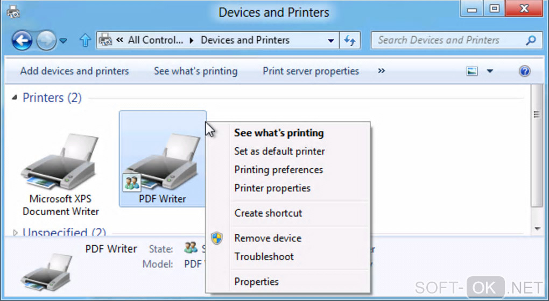This screenshot has height=301, width=549.
Task: Open the All Control Panel breadcrumb
Action: (156, 40)
